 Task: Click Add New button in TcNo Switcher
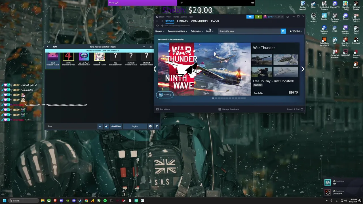(x=116, y=126)
